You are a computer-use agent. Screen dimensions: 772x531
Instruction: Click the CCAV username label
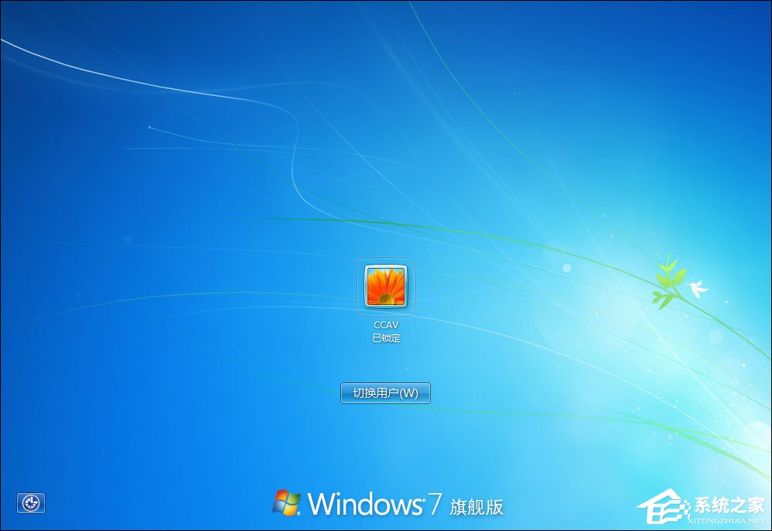[388, 324]
